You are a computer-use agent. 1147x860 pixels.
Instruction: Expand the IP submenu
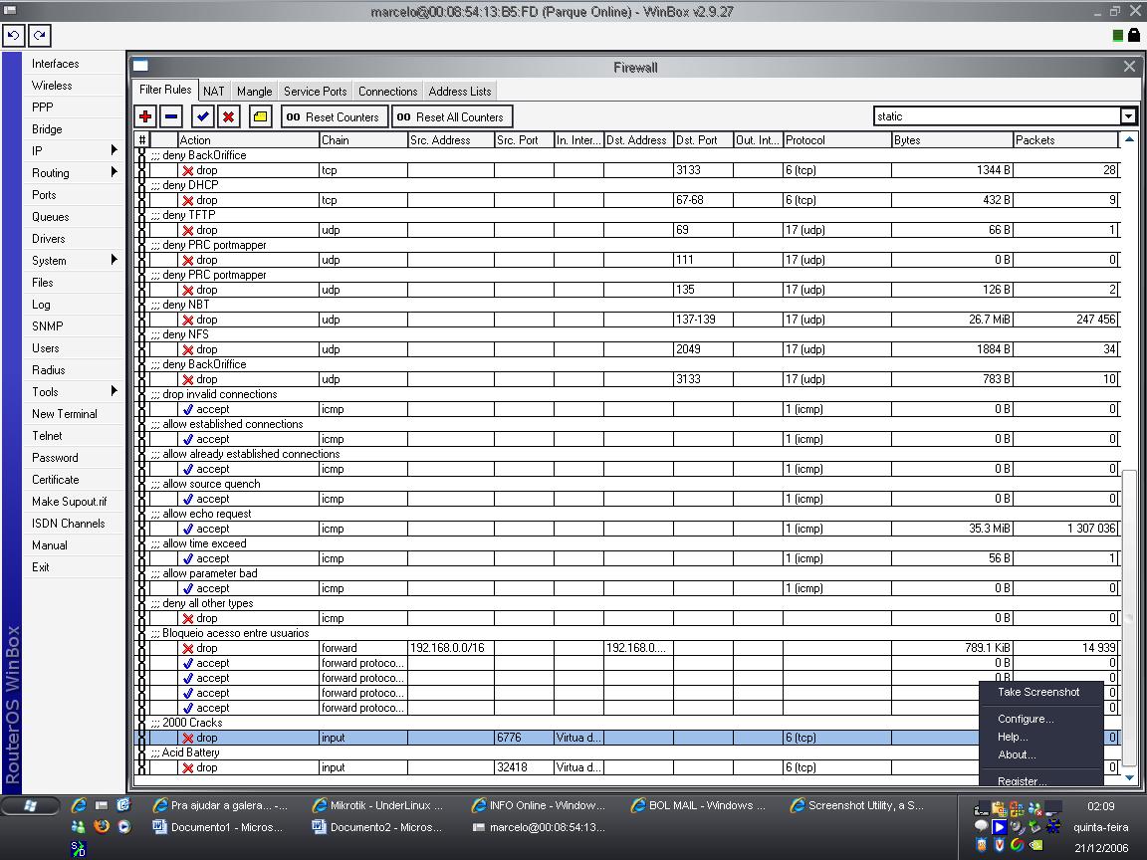[114, 150]
